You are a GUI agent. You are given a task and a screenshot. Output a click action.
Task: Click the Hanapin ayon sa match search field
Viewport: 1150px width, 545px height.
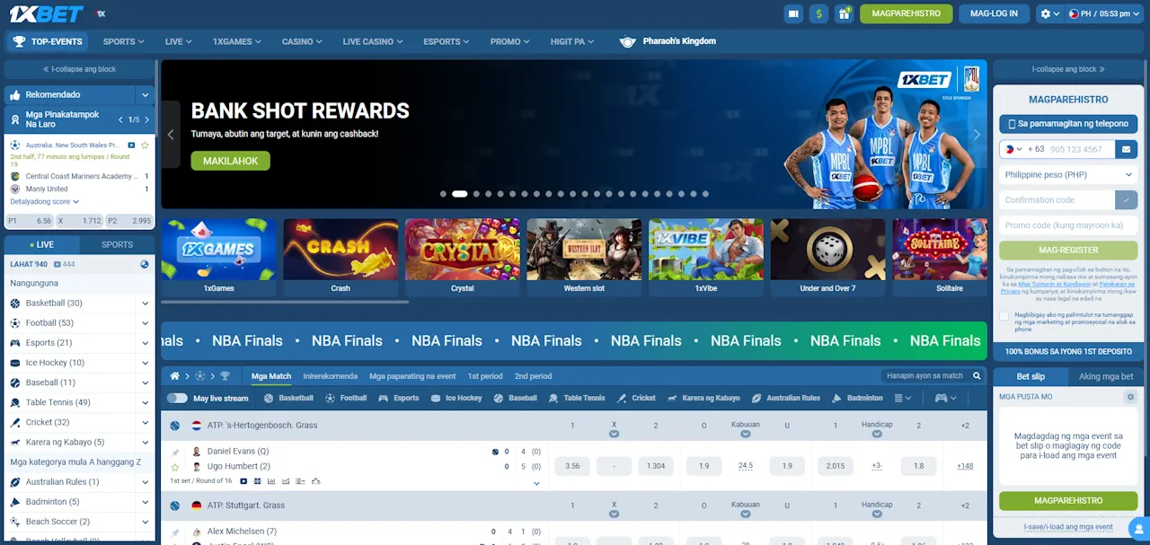933,375
